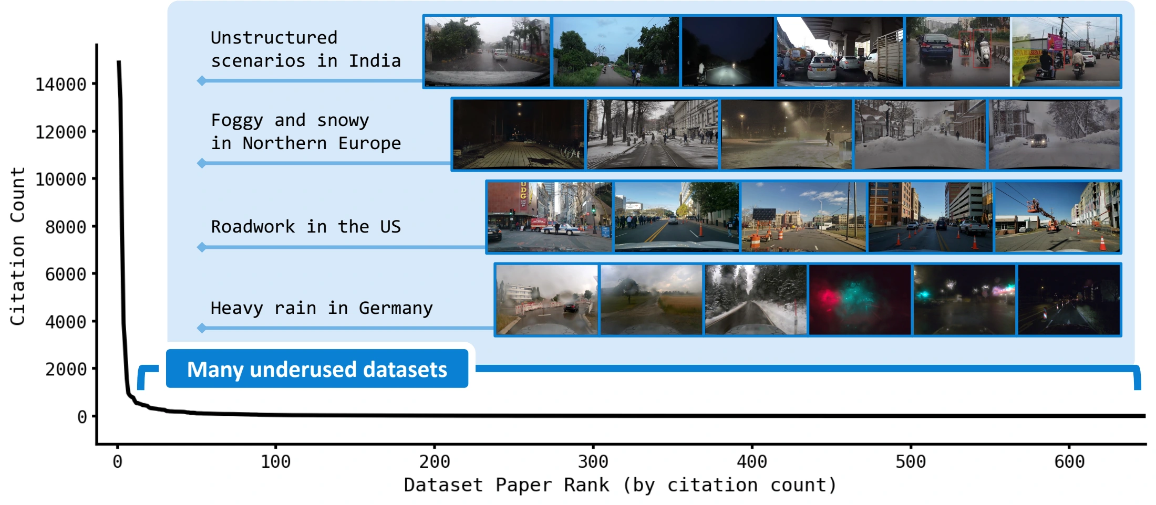Click the diamond marker under Roadwork label
Image resolution: width=1156 pixels, height=505 pixels.
(x=202, y=247)
